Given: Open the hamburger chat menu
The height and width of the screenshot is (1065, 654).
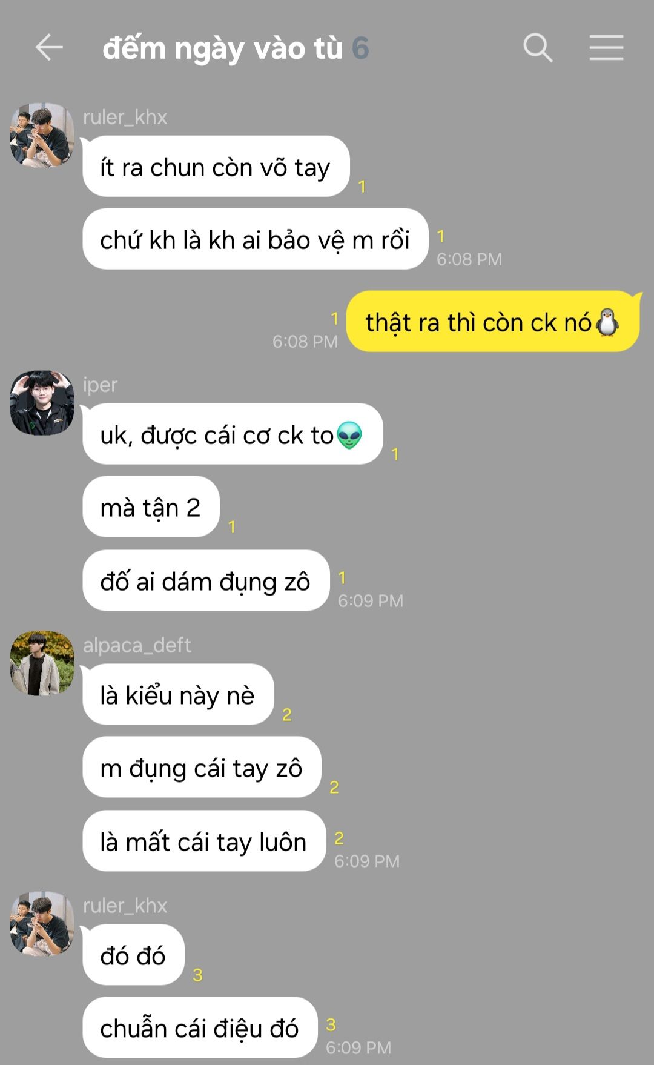Looking at the screenshot, I should click(x=606, y=48).
